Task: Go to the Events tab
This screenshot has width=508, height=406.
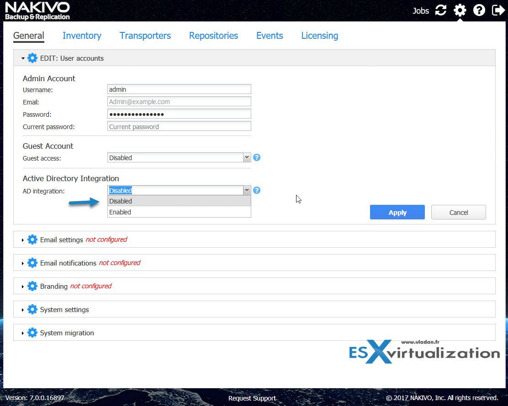Action: (270, 36)
